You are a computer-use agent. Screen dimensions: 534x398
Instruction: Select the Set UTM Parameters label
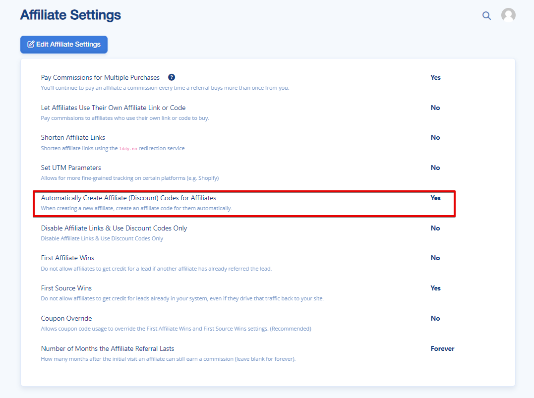71,168
